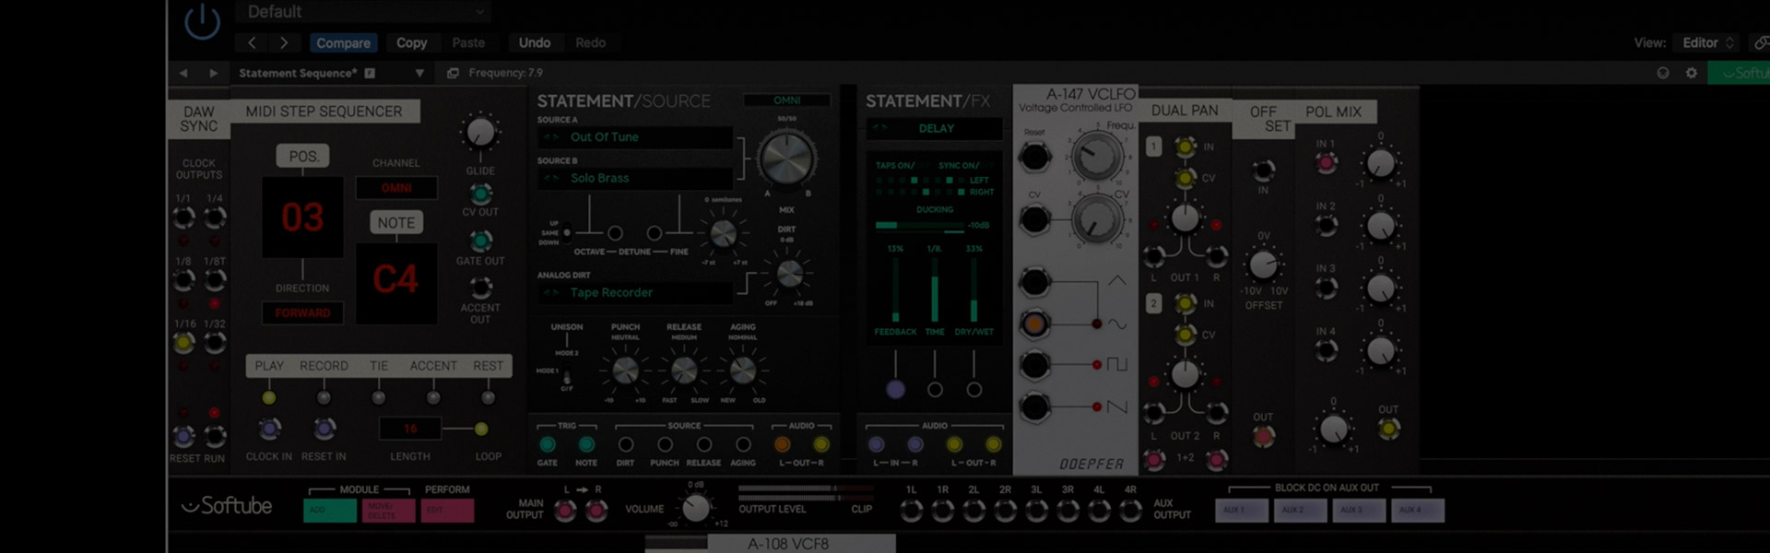Toggle the AUX 1 block DC button
The width and height of the screenshot is (1770, 553).
pyautogui.click(x=1241, y=510)
